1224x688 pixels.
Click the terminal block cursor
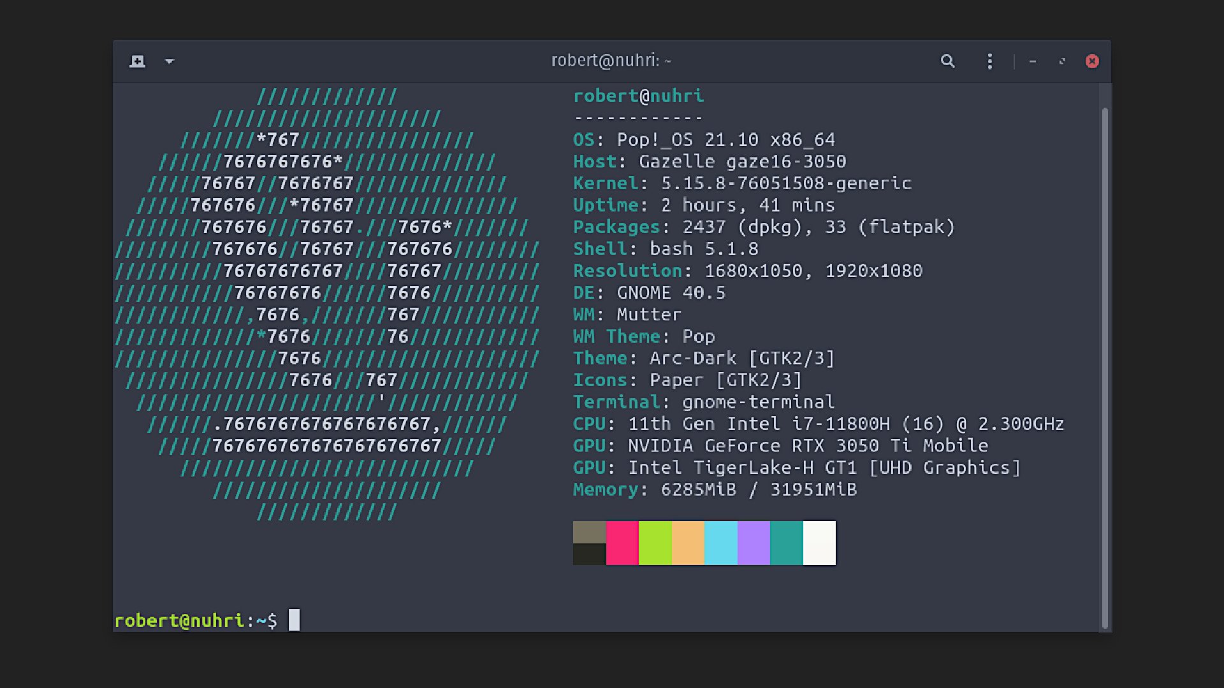(x=295, y=620)
